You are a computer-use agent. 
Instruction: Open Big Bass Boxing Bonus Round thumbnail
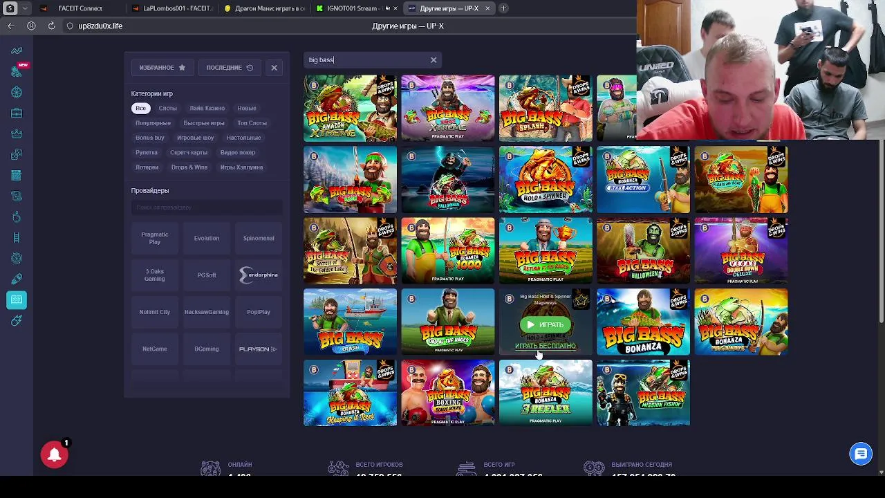pyautogui.click(x=448, y=393)
